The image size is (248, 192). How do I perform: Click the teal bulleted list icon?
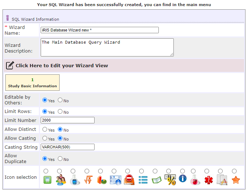pyautogui.click(x=143, y=180)
